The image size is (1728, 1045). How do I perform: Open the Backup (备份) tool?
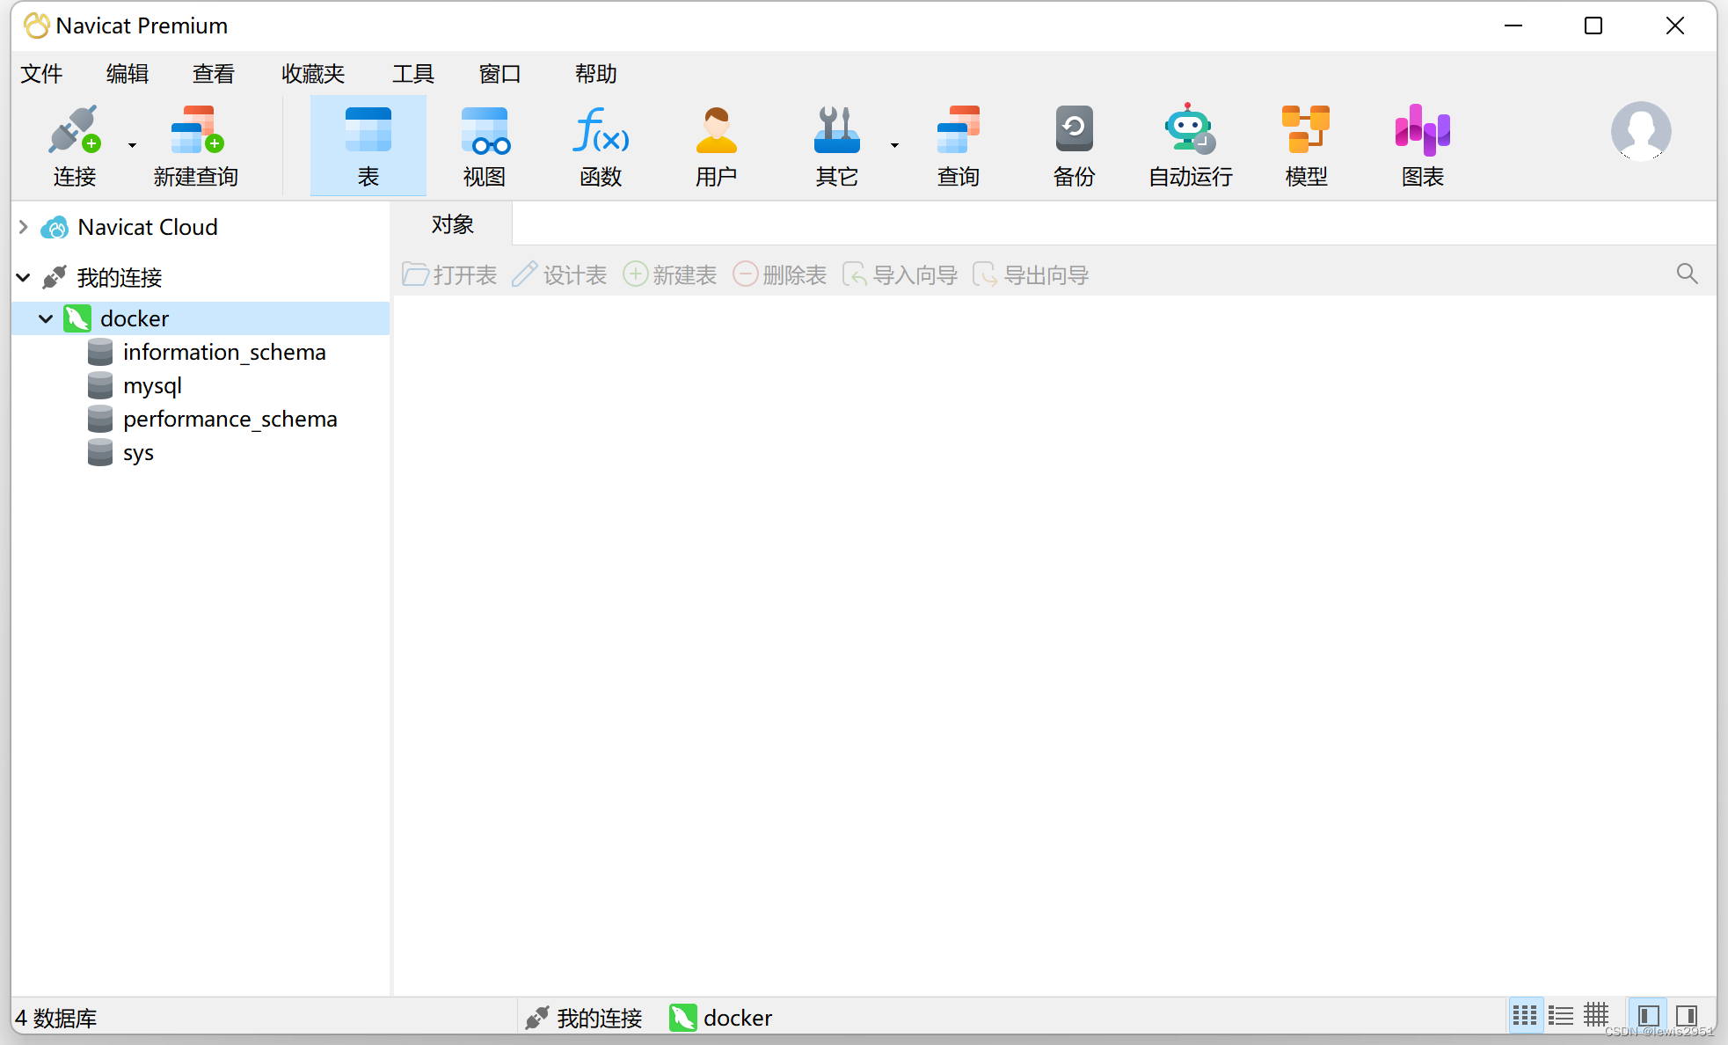[1073, 145]
